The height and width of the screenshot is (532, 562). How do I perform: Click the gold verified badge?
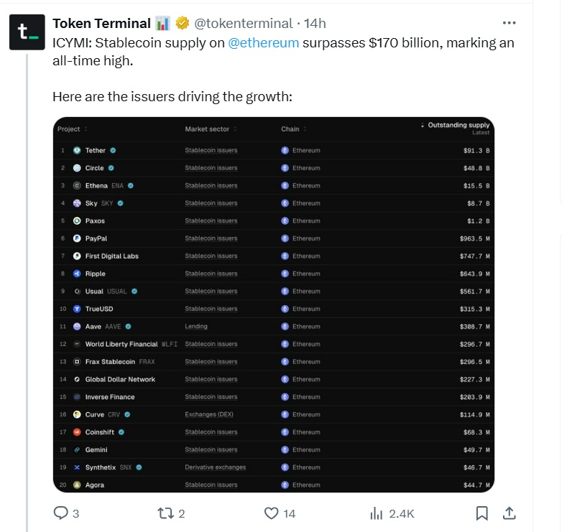pyautogui.click(x=182, y=23)
